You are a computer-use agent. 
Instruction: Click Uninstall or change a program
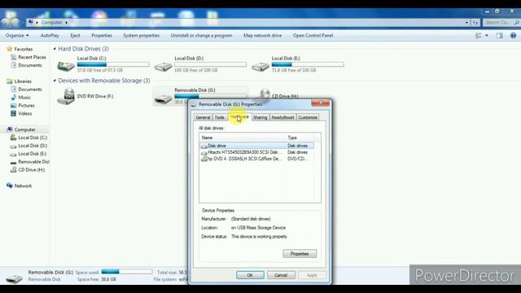coord(201,36)
